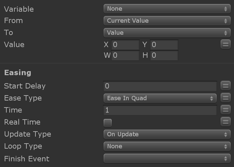Click the Easing section header

click(17, 72)
